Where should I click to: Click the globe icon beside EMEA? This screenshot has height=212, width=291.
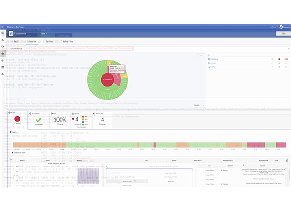[x=209, y=63]
